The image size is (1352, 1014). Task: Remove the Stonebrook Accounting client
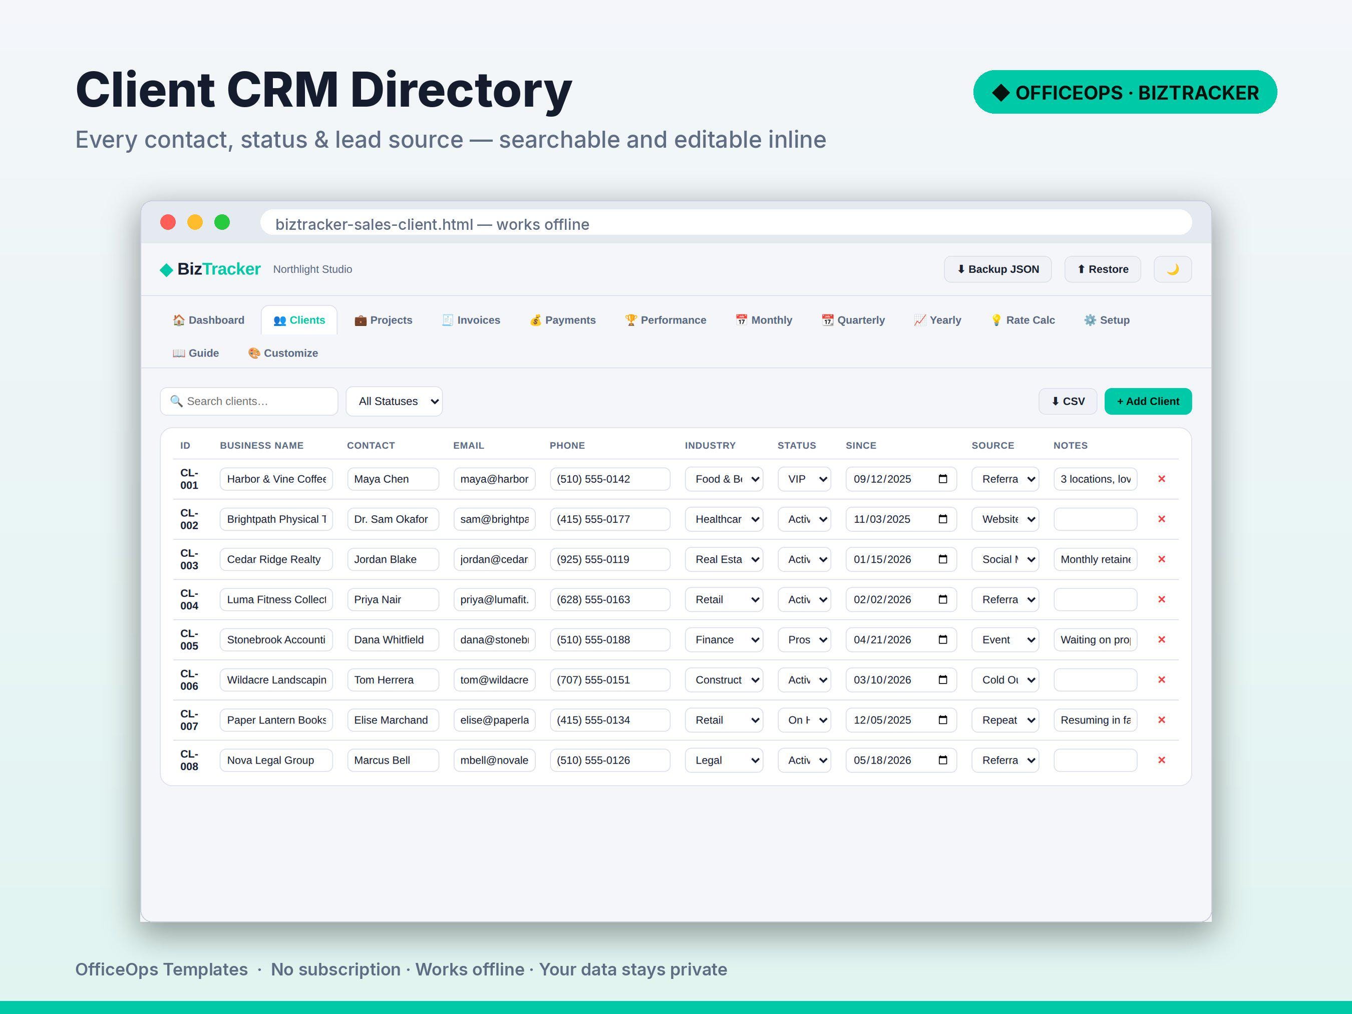[x=1161, y=639]
